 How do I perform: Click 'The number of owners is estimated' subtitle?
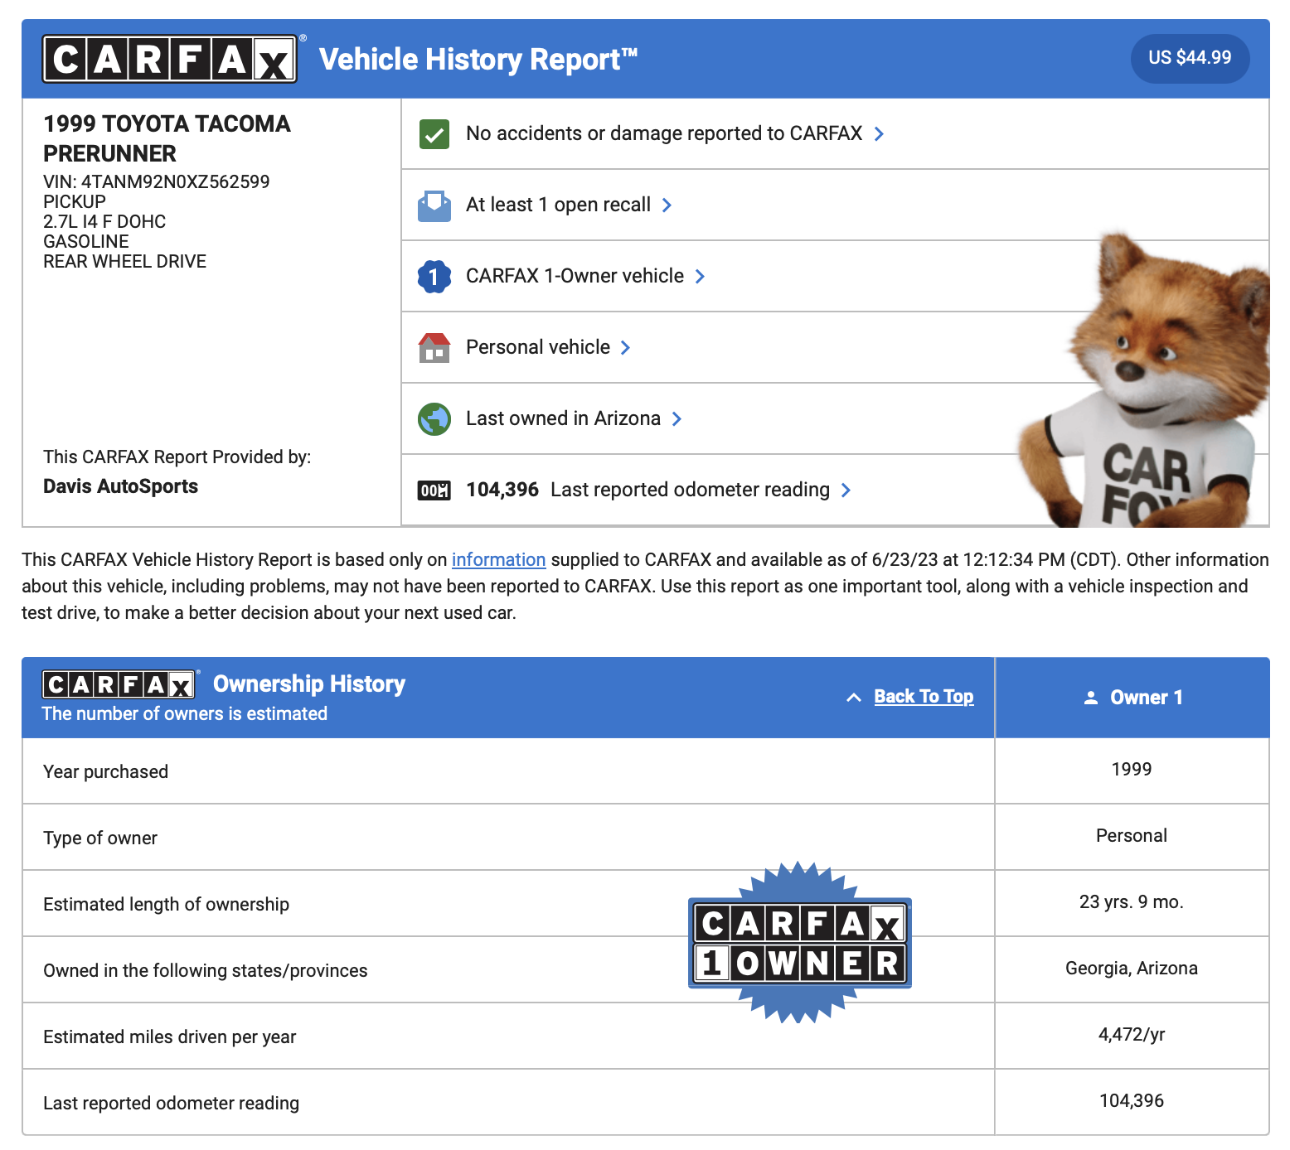pyautogui.click(x=184, y=713)
